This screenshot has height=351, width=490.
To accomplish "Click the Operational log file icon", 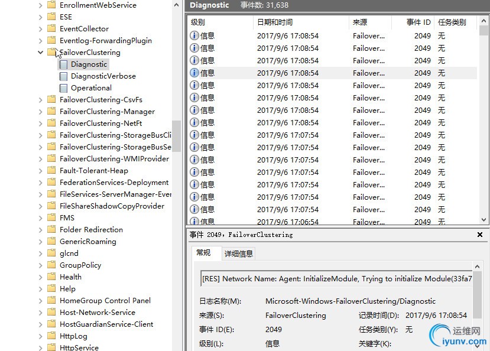I will 63,89.
